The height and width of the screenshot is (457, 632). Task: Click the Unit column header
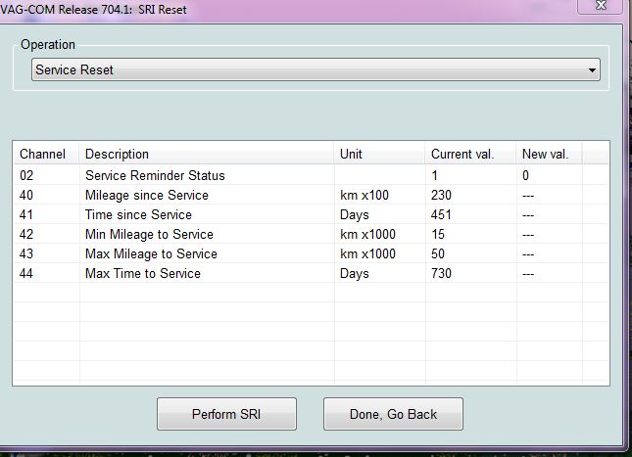pos(351,154)
